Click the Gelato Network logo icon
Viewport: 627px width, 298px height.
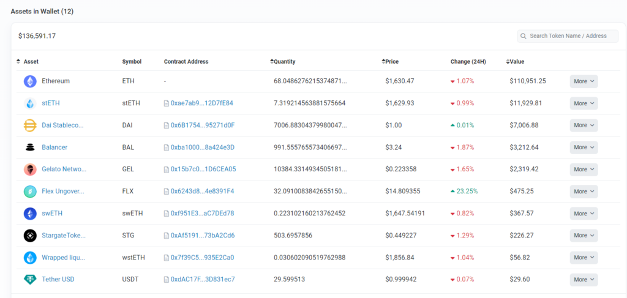tap(30, 169)
